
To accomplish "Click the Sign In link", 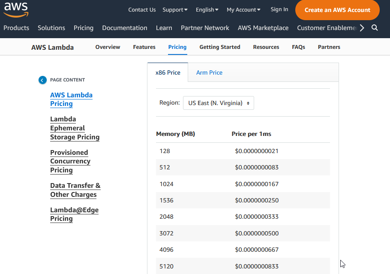I will [x=279, y=9].
